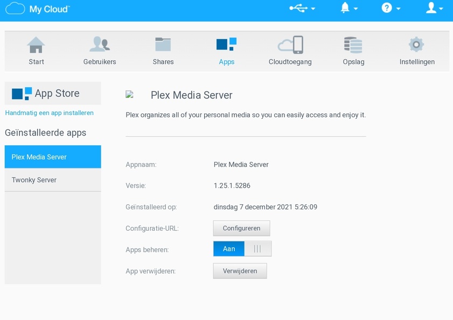Click the App verwijderen label

pyautogui.click(x=150, y=271)
